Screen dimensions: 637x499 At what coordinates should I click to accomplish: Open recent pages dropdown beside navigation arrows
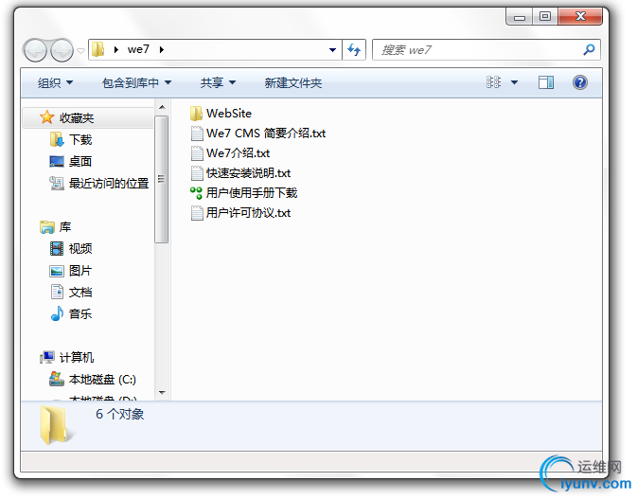pyautogui.click(x=80, y=51)
